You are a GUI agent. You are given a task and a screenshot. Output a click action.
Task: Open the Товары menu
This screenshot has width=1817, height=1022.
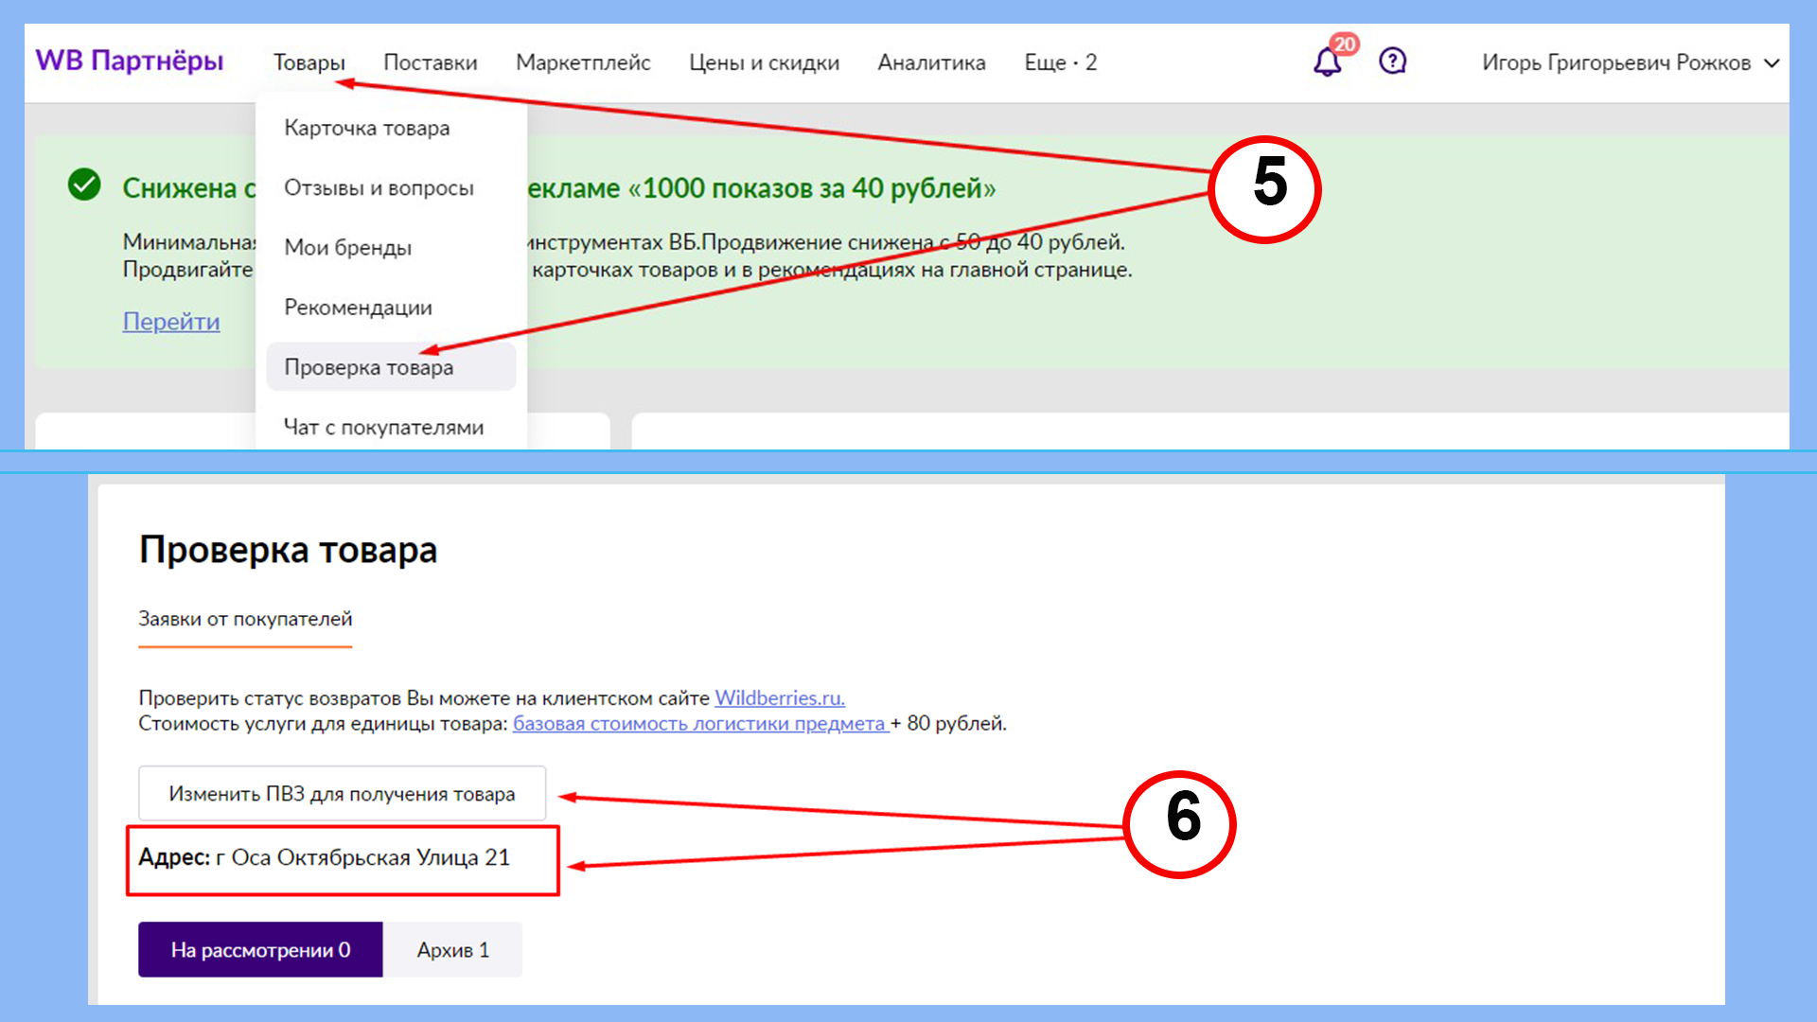309,62
